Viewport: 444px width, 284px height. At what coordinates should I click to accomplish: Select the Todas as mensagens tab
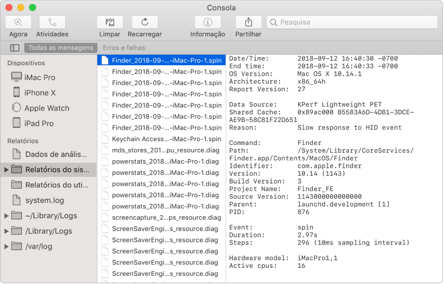[61, 48]
